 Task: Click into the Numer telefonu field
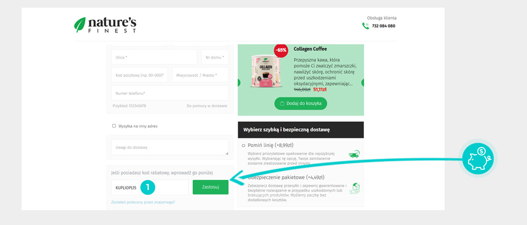pyautogui.click(x=170, y=93)
